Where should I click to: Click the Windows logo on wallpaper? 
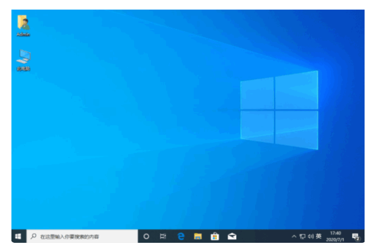click(x=279, y=110)
